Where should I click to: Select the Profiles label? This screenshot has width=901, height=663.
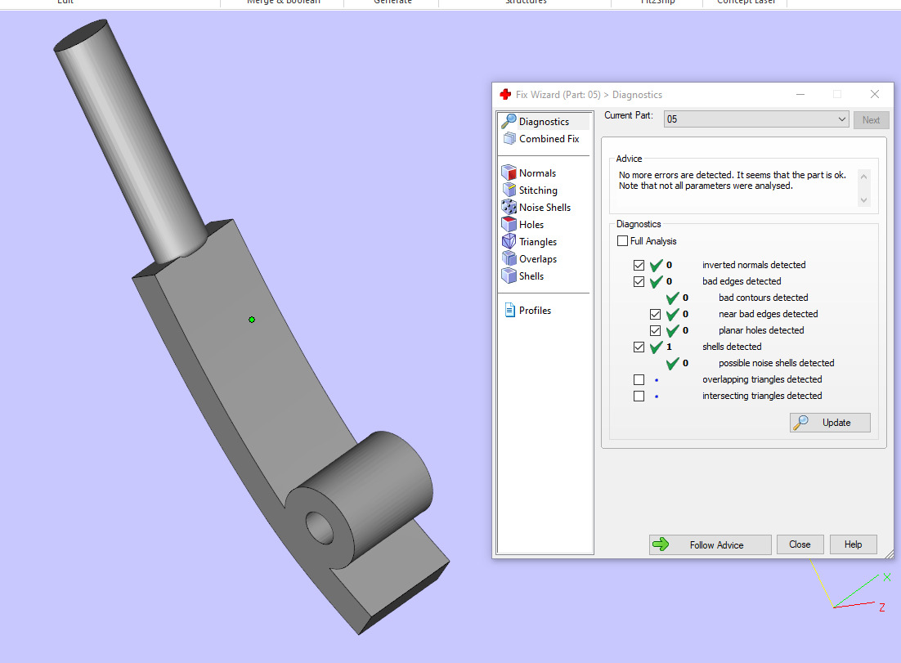tap(535, 310)
